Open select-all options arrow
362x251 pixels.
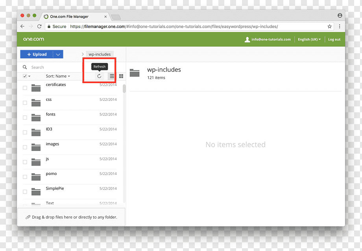click(x=30, y=76)
